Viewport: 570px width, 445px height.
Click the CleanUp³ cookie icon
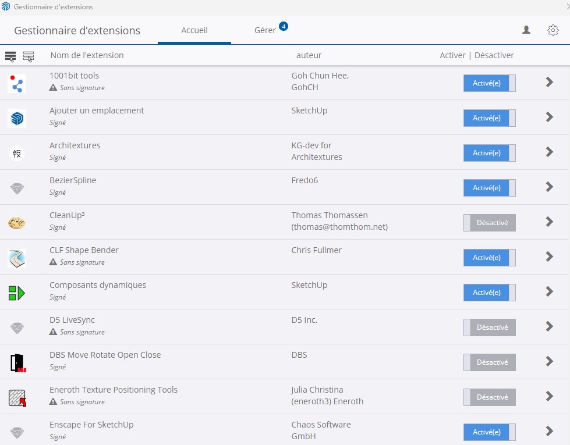(x=17, y=223)
